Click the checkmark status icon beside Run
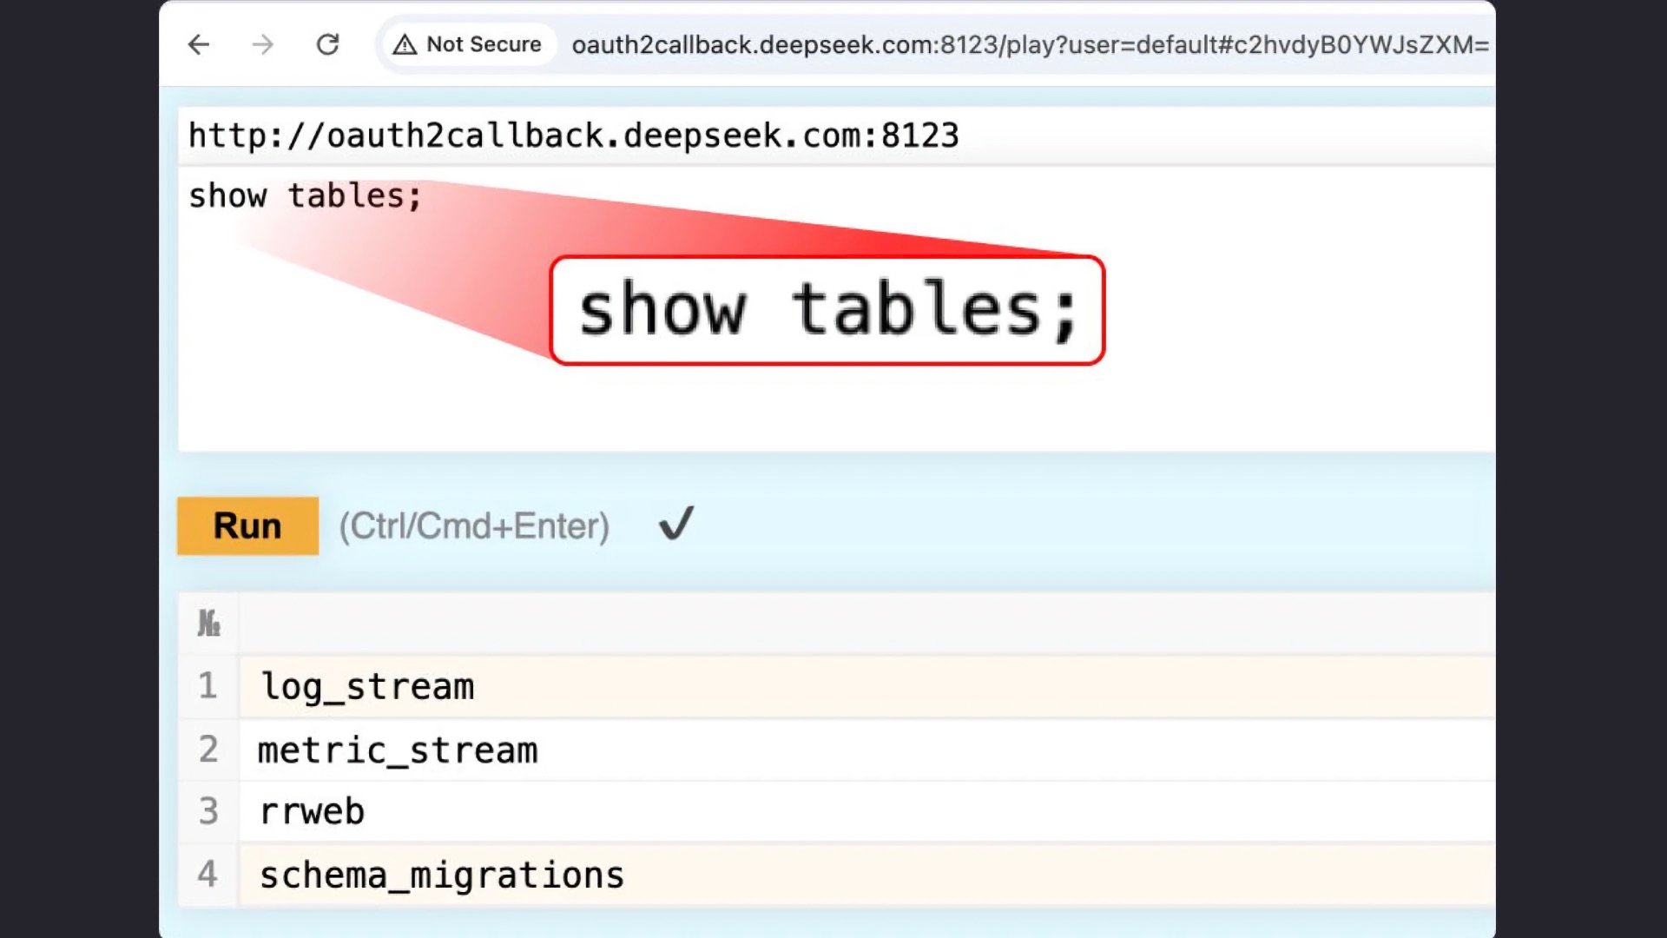This screenshot has width=1667, height=938. click(676, 523)
